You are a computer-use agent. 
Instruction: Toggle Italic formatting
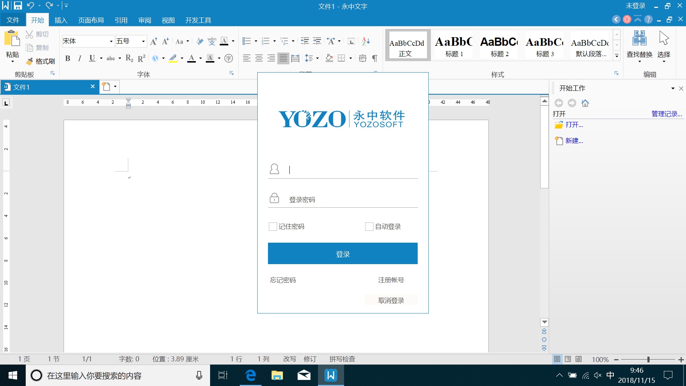coord(80,58)
